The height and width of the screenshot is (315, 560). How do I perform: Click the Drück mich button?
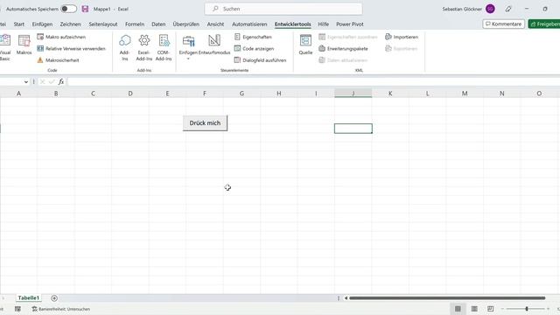(205, 123)
